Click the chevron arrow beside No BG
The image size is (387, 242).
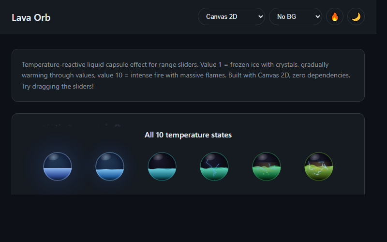tap(318, 16)
